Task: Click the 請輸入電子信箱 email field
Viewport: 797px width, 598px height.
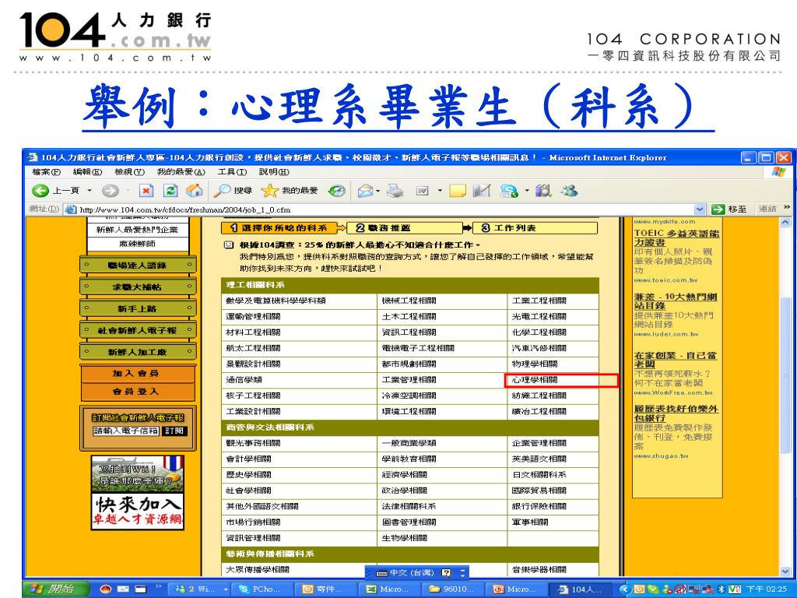Action: point(125,431)
